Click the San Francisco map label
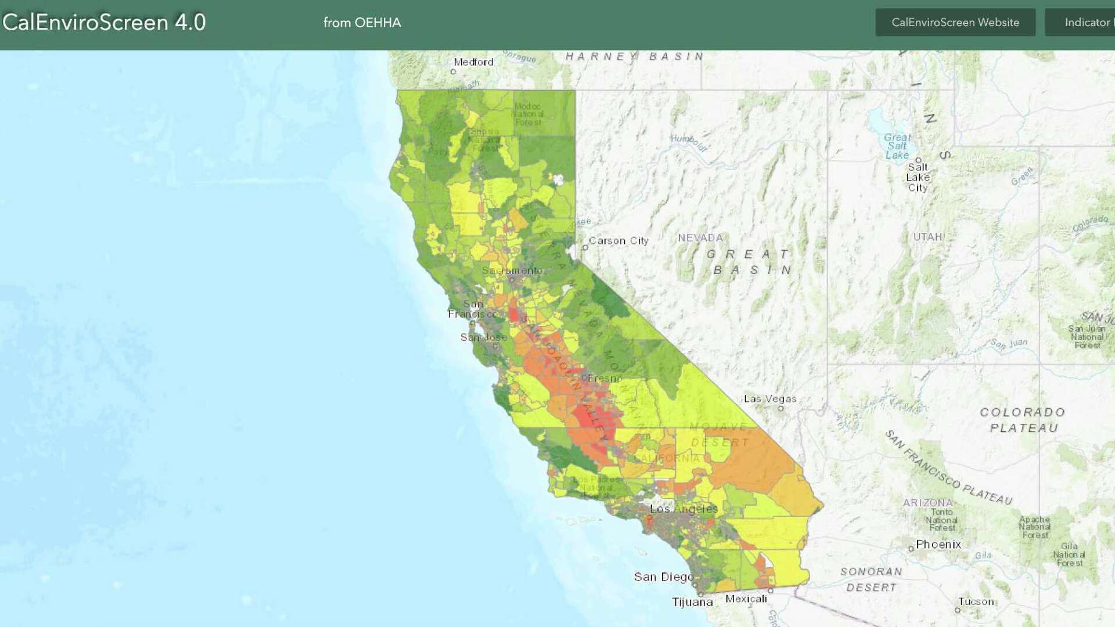 click(472, 309)
